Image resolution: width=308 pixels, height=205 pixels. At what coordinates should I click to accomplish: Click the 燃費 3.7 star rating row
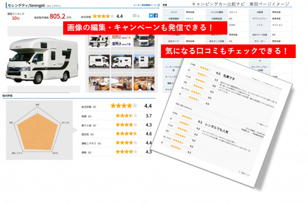click(117, 116)
